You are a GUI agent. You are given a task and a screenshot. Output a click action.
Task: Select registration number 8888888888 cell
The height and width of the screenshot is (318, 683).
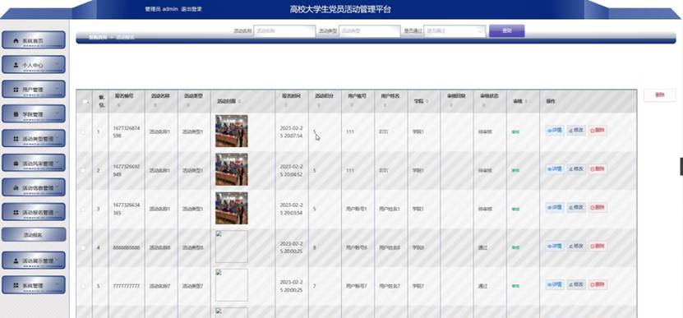click(x=127, y=247)
